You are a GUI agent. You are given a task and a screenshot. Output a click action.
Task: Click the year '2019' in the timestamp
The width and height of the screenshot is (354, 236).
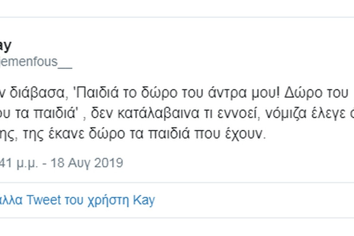(x=108, y=163)
